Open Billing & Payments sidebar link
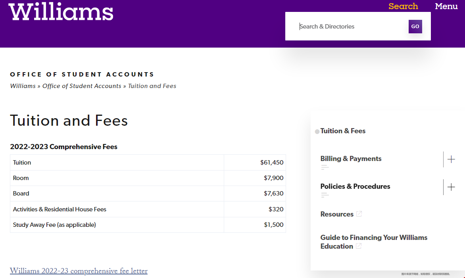 pyautogui.click(x=351, y=159)
